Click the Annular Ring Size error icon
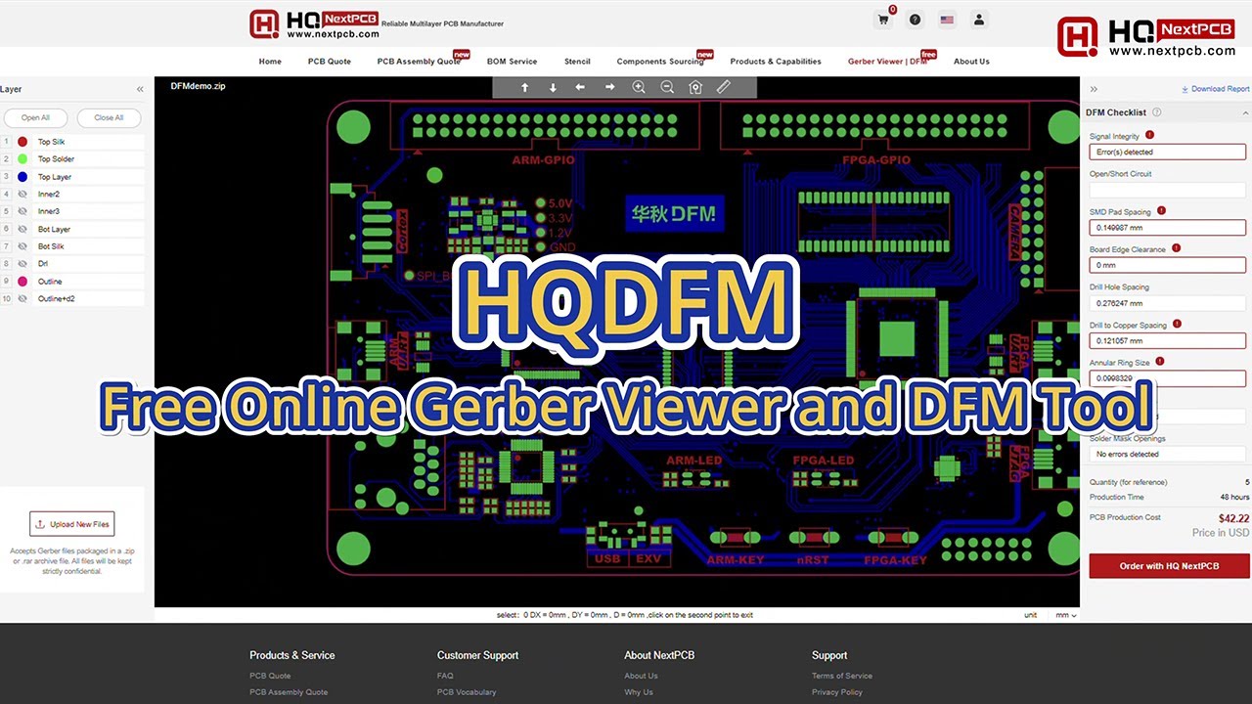This screenshot has height=704, width=1252. (x=1160, y=361)
